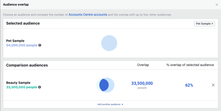This screenshot has height=111, width=221.
Task: Click the blue 33,500,000 overlap figure
Action: [x=142, y=83]
